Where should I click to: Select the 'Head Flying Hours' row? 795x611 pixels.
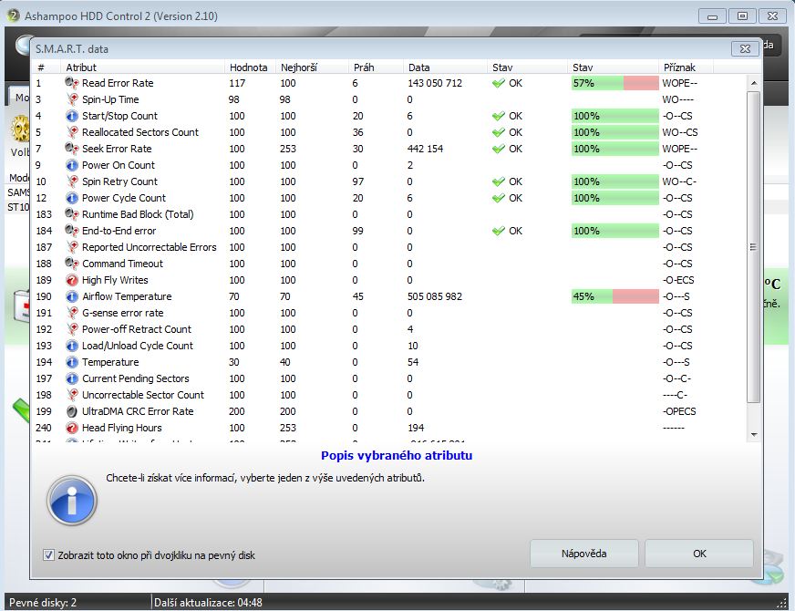389,428
